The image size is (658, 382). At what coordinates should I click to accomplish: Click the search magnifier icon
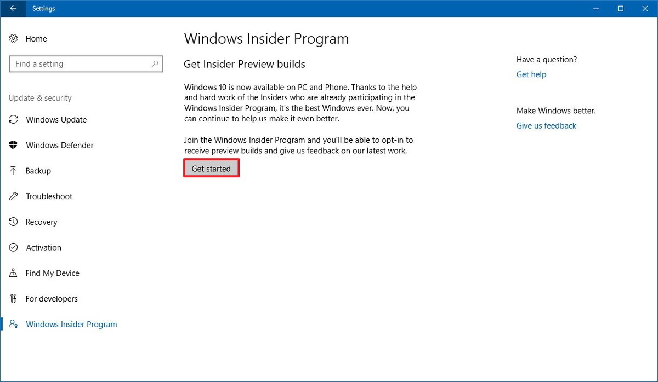155,64
